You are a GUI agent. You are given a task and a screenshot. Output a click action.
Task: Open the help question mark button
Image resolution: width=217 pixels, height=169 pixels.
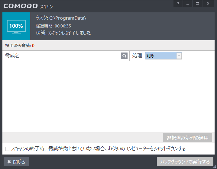tap(178, 3)
